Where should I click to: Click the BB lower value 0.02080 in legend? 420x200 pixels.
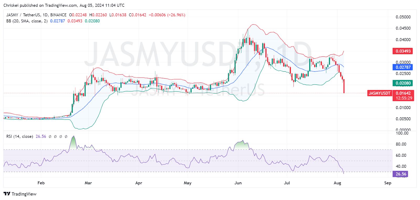tap(92, 21)
